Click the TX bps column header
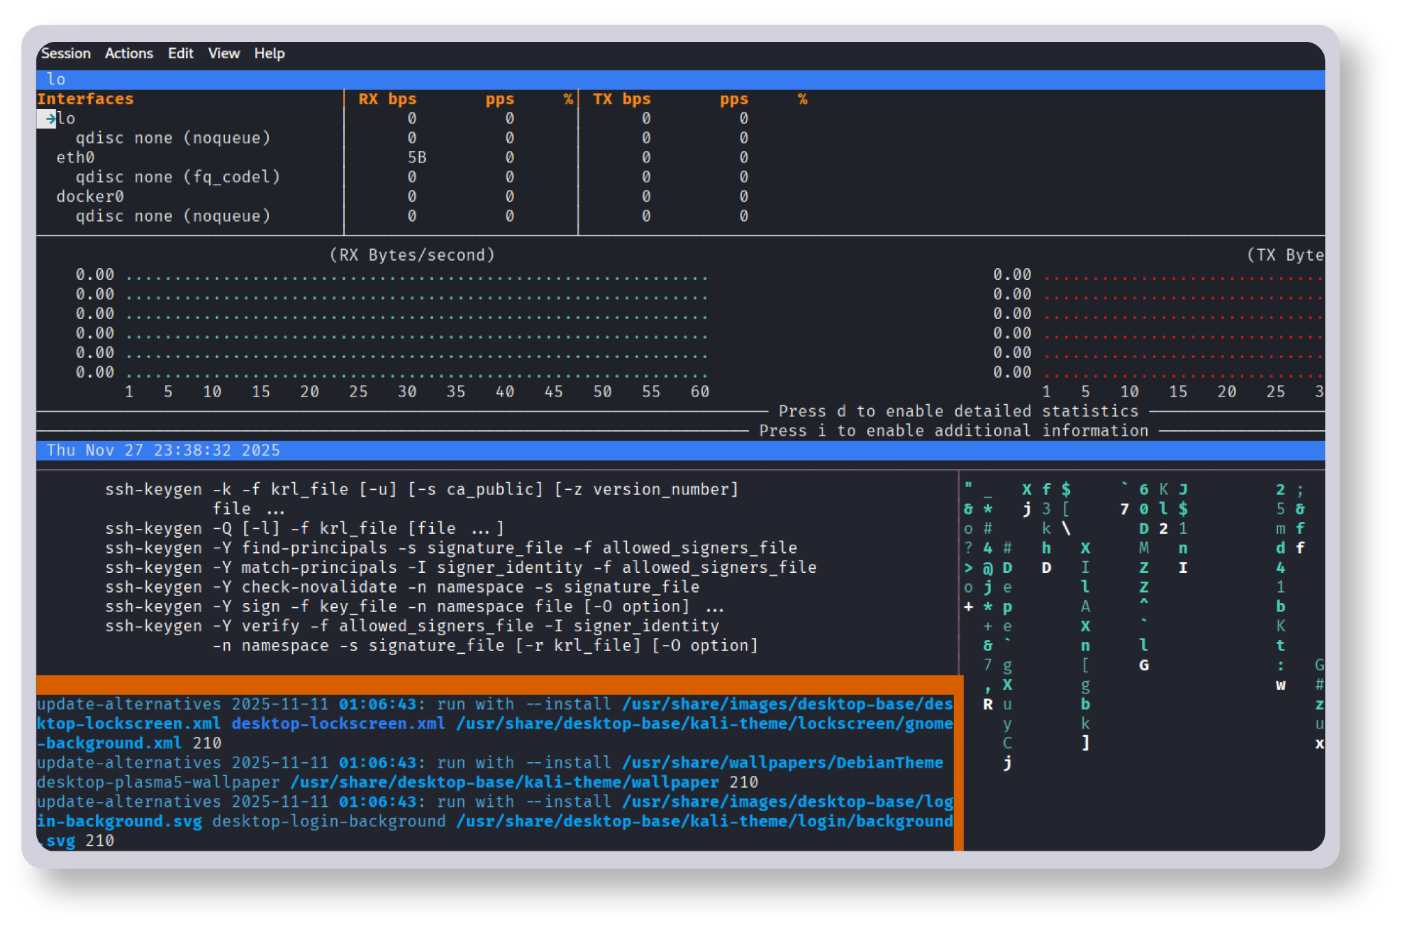Screen dimensions: 1402x944 [621, 99]
